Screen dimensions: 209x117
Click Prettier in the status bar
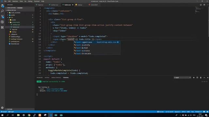pyautogui.click(x=199, y=112)
